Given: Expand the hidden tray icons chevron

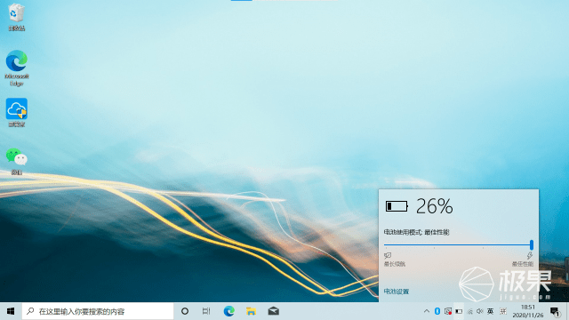Looking at the screenshot, I should coord(427,311).
